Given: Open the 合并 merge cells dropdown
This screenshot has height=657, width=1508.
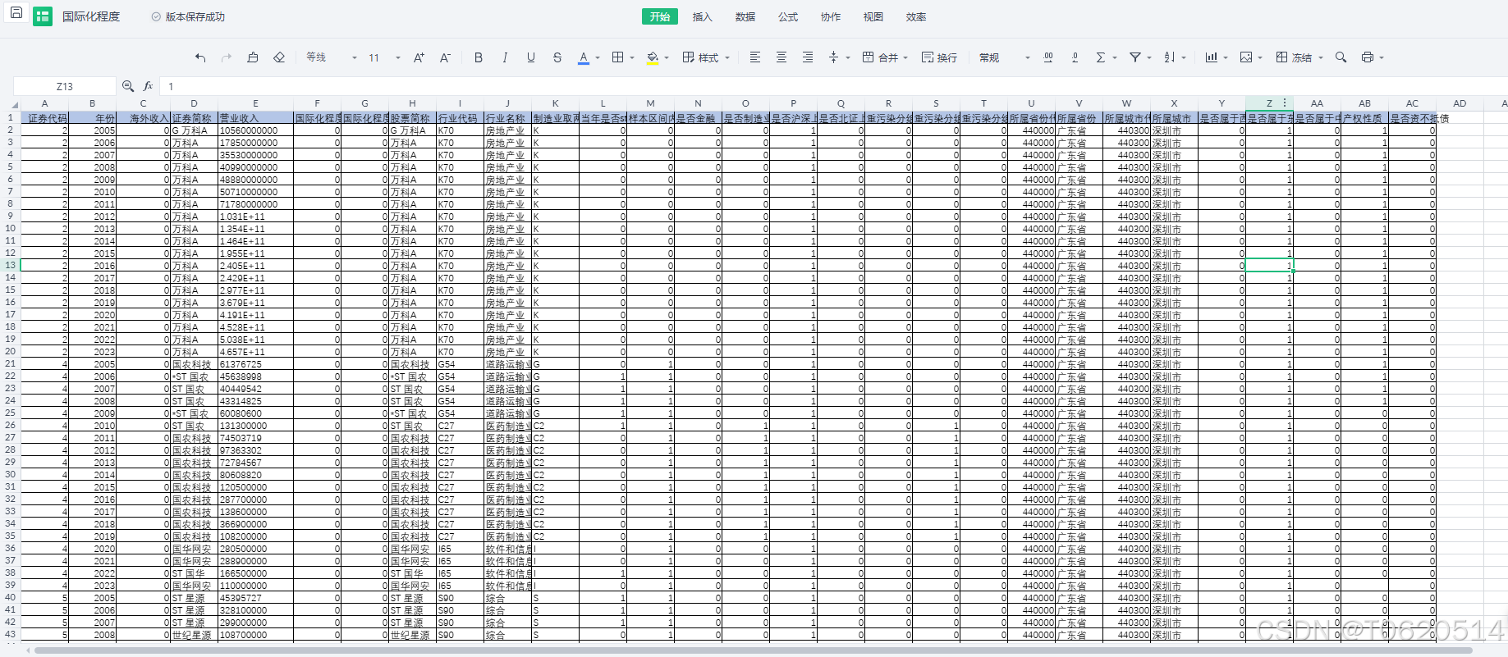Looking at the screenshot, I should click(x=885, y=57).
